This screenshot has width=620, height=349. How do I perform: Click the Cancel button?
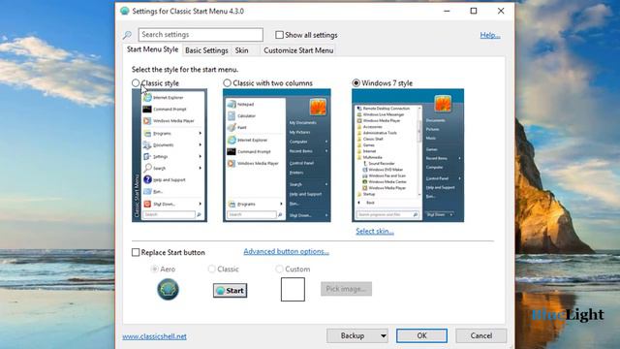click(481, 335)
